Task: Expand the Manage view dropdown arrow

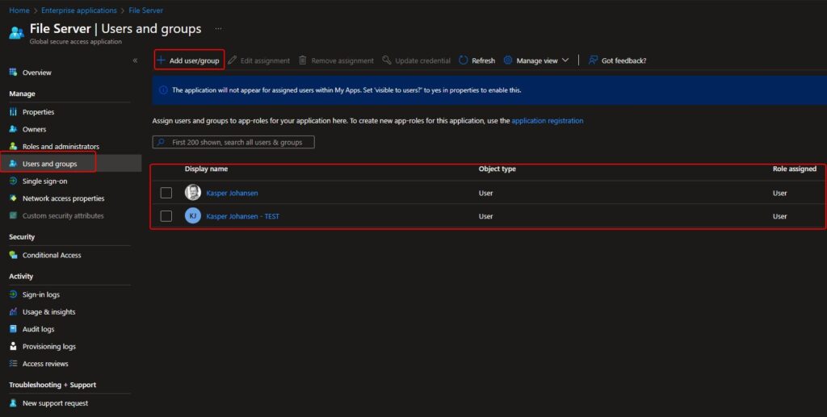Action: (565, 60)
